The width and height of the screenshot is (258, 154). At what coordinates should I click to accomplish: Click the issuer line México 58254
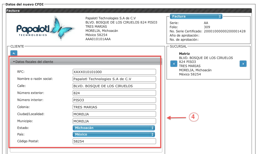(96, 35)
